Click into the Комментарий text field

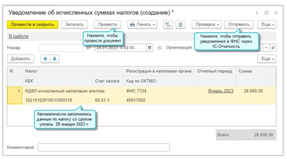pos(104,147)
